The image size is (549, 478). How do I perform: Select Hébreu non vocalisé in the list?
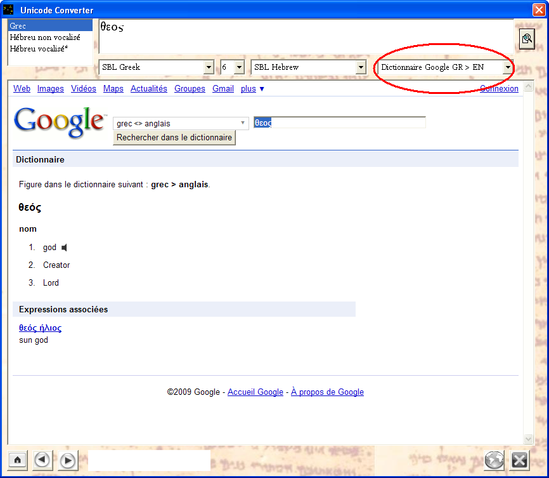click(x=45, y=37)
